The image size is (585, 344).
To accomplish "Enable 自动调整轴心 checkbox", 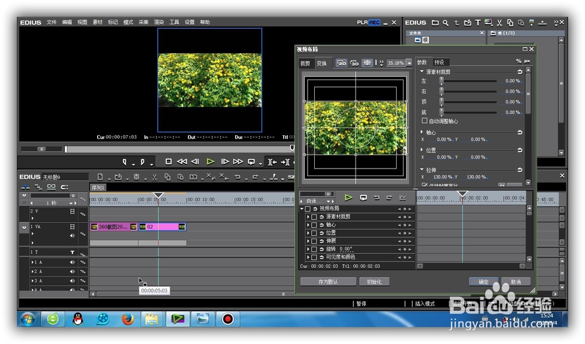I will tap(424, 121).
